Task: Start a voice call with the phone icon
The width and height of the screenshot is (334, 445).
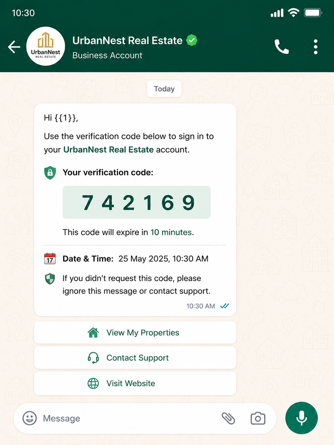Action: tap(282, 47)
